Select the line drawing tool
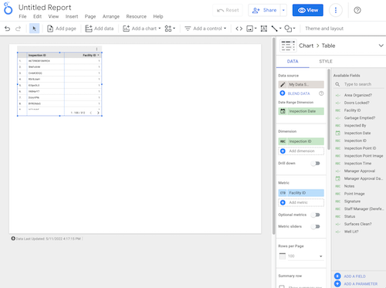Viewport: 386px width, 288px height. (x=275, y=29)
